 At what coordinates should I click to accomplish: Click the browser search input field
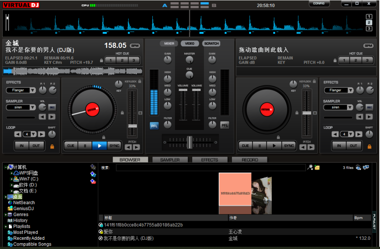click(x=210, y=168)
